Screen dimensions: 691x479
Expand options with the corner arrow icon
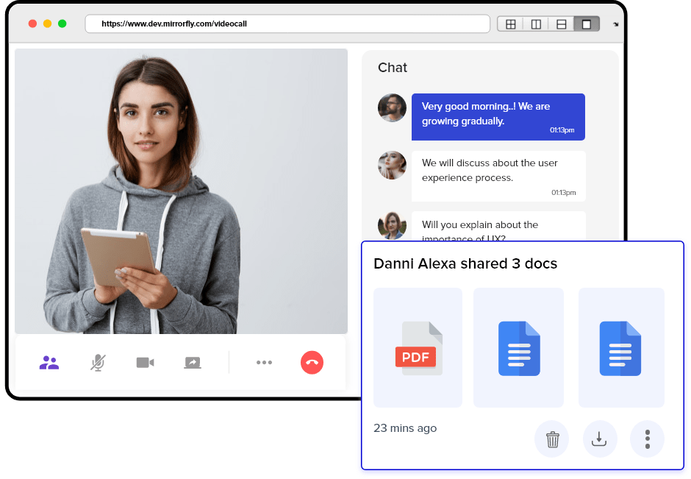pos(616,24)
